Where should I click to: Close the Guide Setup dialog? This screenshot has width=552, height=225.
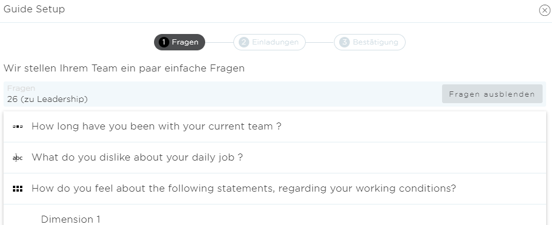coord(544,11)
